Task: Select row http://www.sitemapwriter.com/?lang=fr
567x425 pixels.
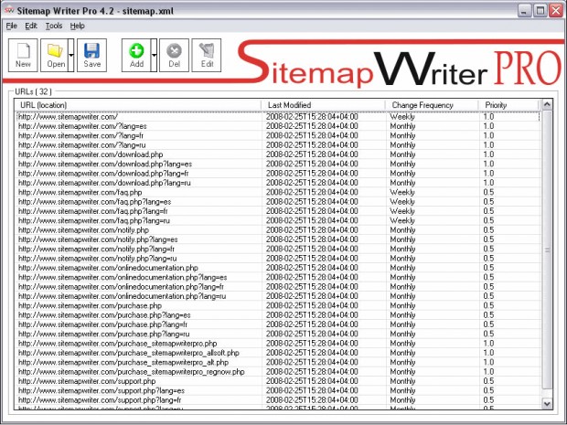Action: 278,135
